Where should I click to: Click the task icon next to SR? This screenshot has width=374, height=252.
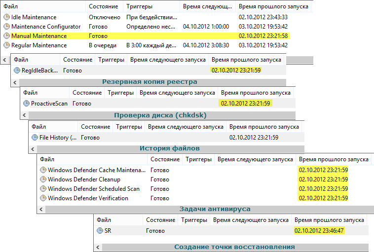point(100,230)
